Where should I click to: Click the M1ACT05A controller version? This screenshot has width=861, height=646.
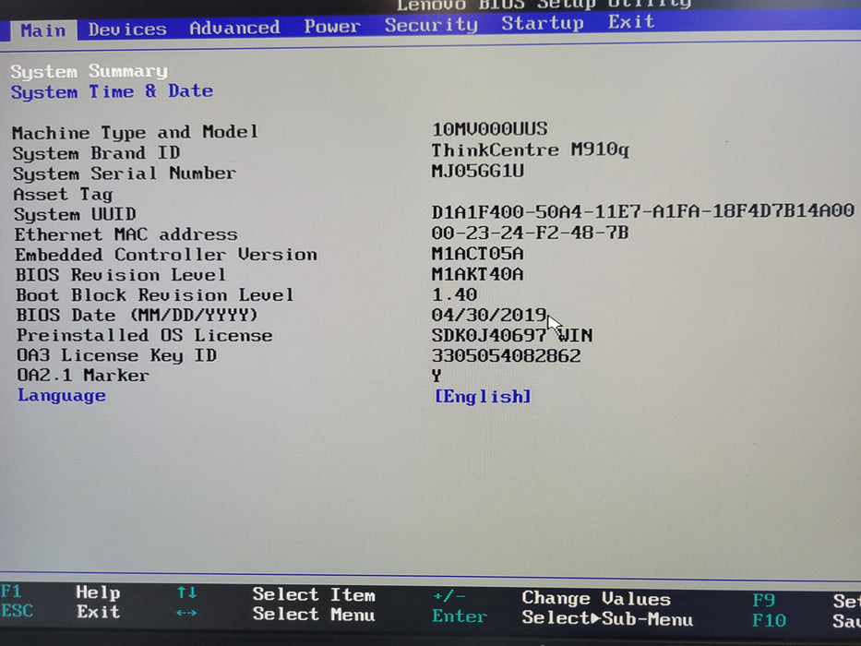coord(477,254)
